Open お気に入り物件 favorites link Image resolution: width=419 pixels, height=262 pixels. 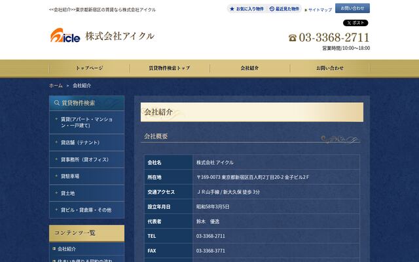(x=247, y=9)
